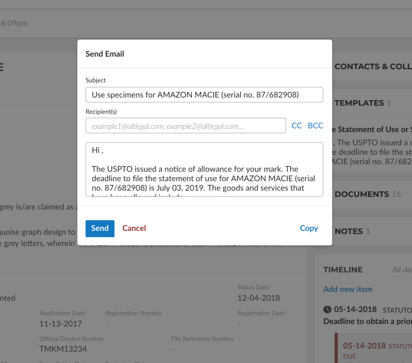The width and height of the screenshot is (412, 363).
Task: Cancel the Send Email dialog
Action: click(x=134, y=228)
